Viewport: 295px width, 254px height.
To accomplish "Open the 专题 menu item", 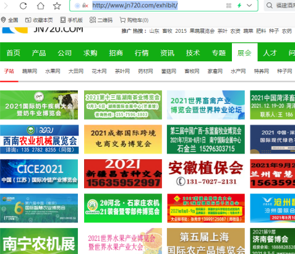I will tap(219, 53).
